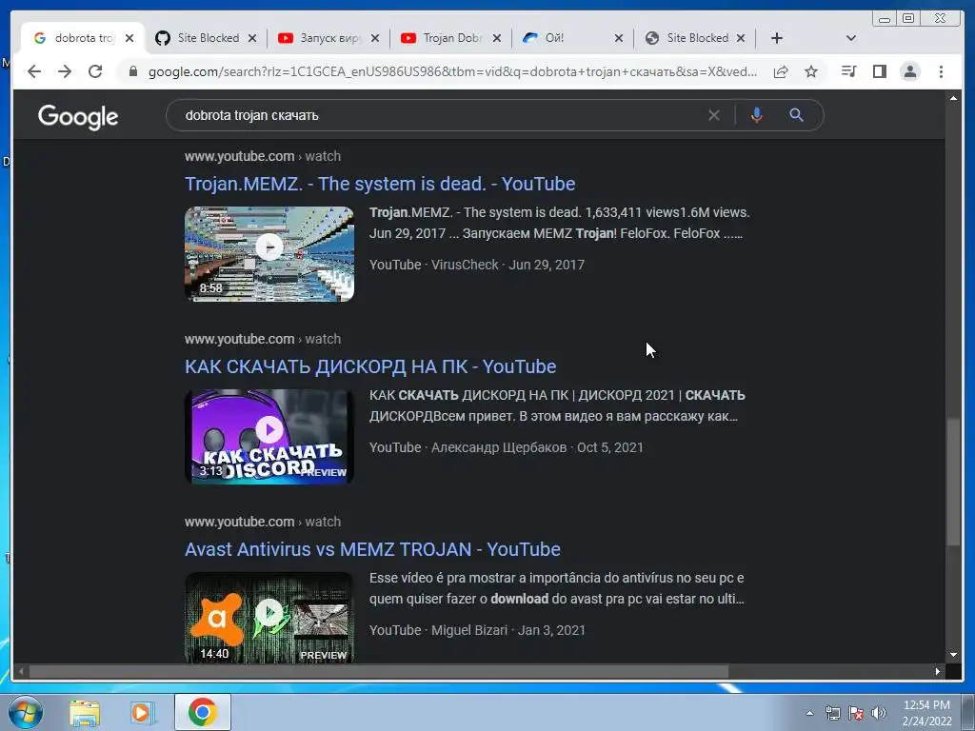This screenshot has width=975, height=731.
Task: Click the page scroll up arrow
Action: pos(953,98)
